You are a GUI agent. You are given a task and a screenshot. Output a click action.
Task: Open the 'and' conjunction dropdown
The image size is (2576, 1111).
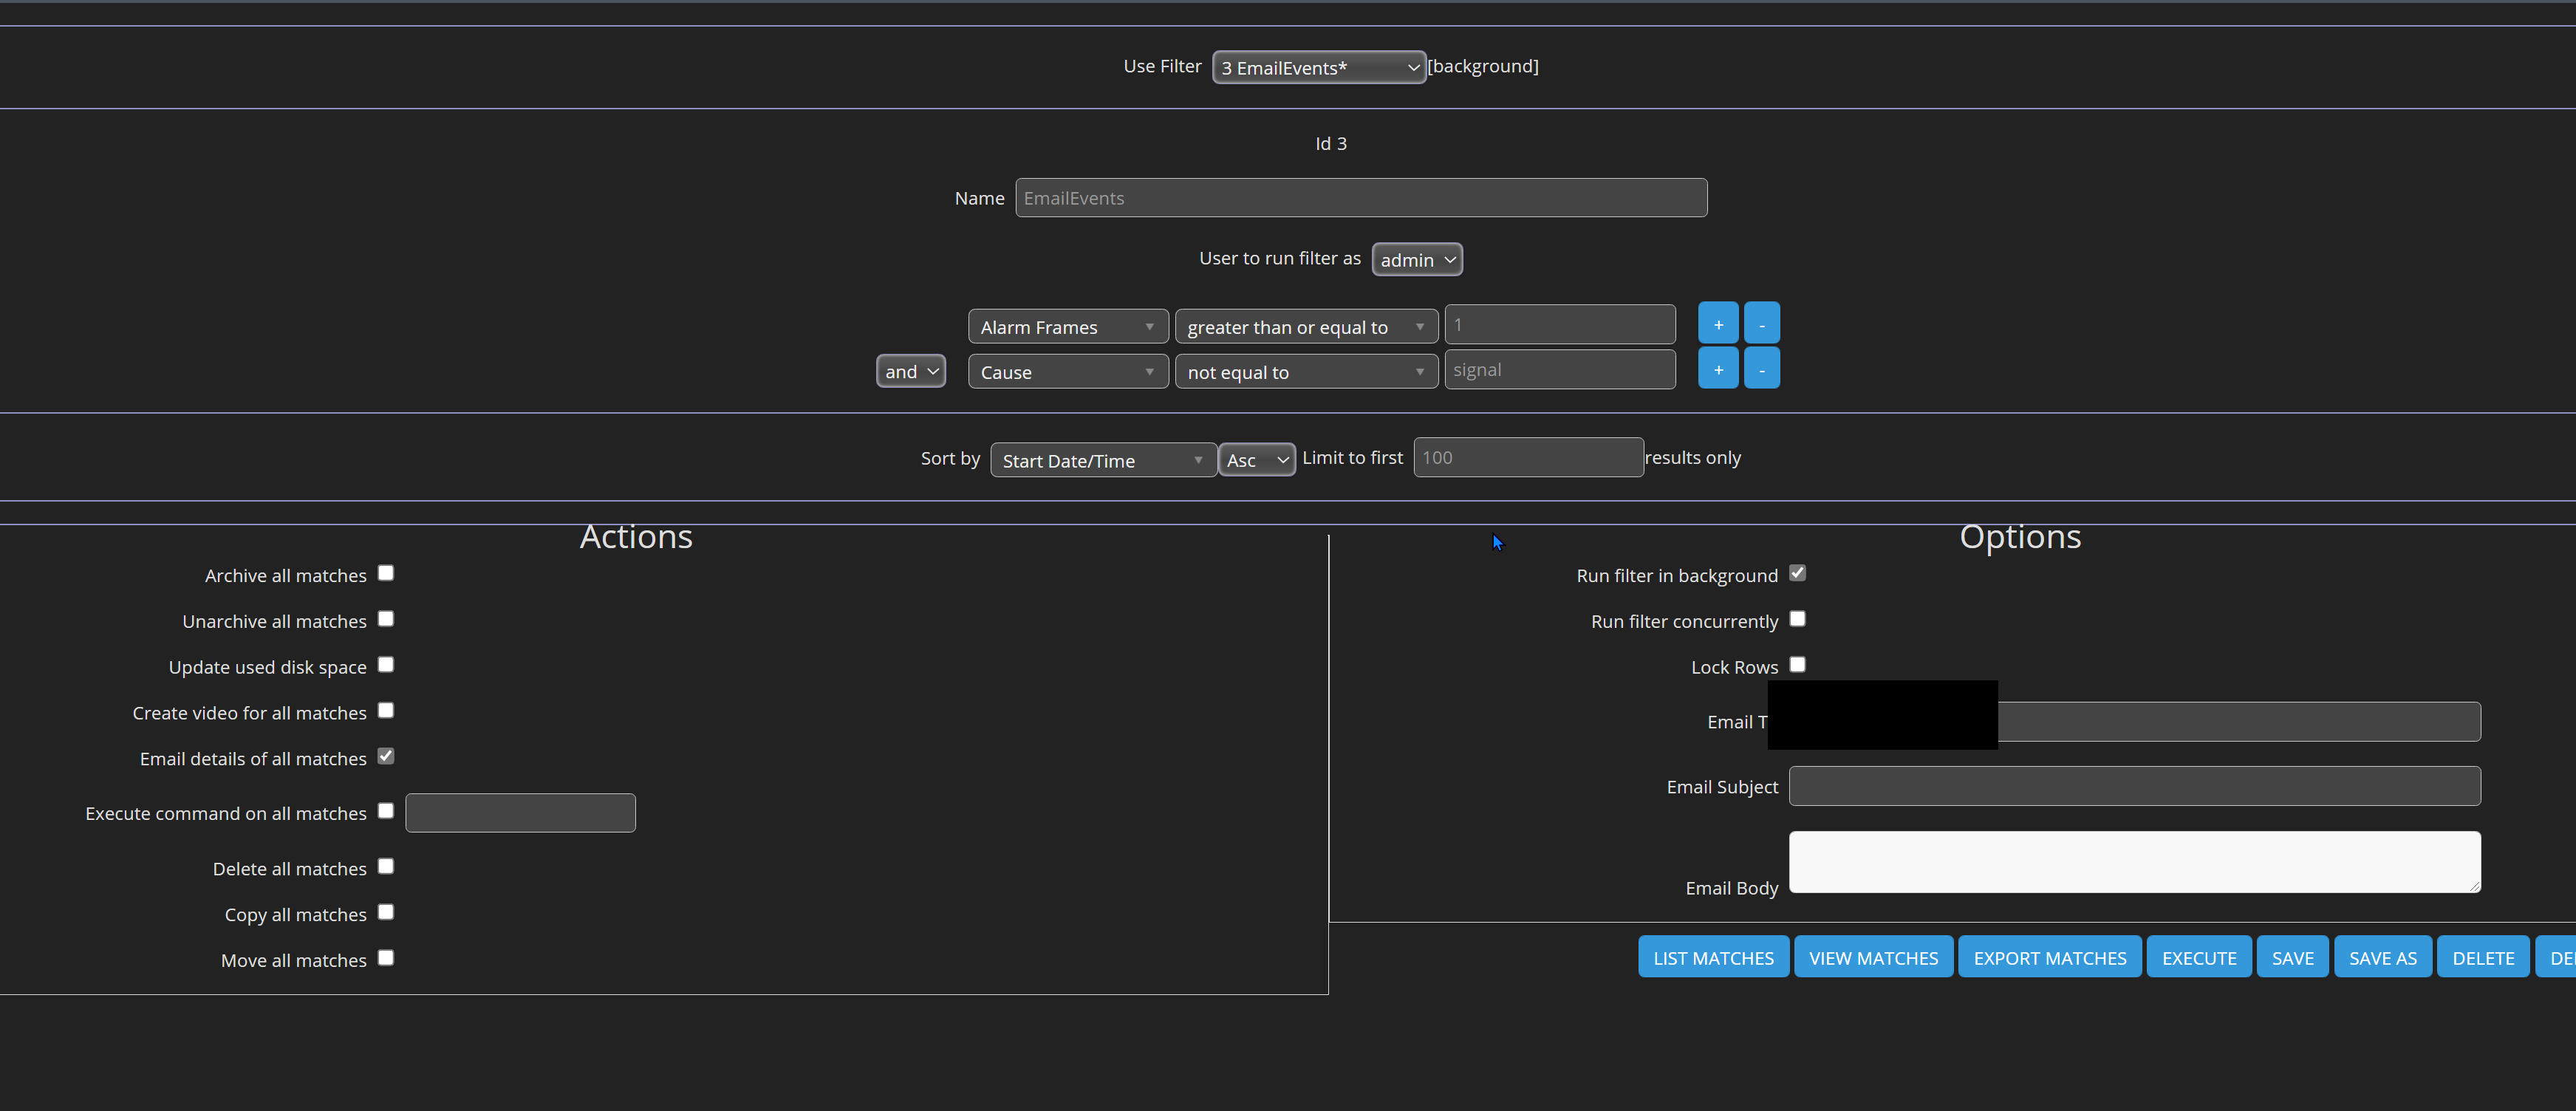tap(910, 371)
